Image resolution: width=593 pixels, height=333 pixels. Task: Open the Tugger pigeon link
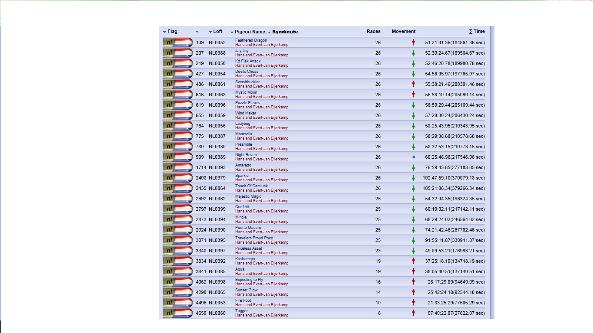click(241, 311)
